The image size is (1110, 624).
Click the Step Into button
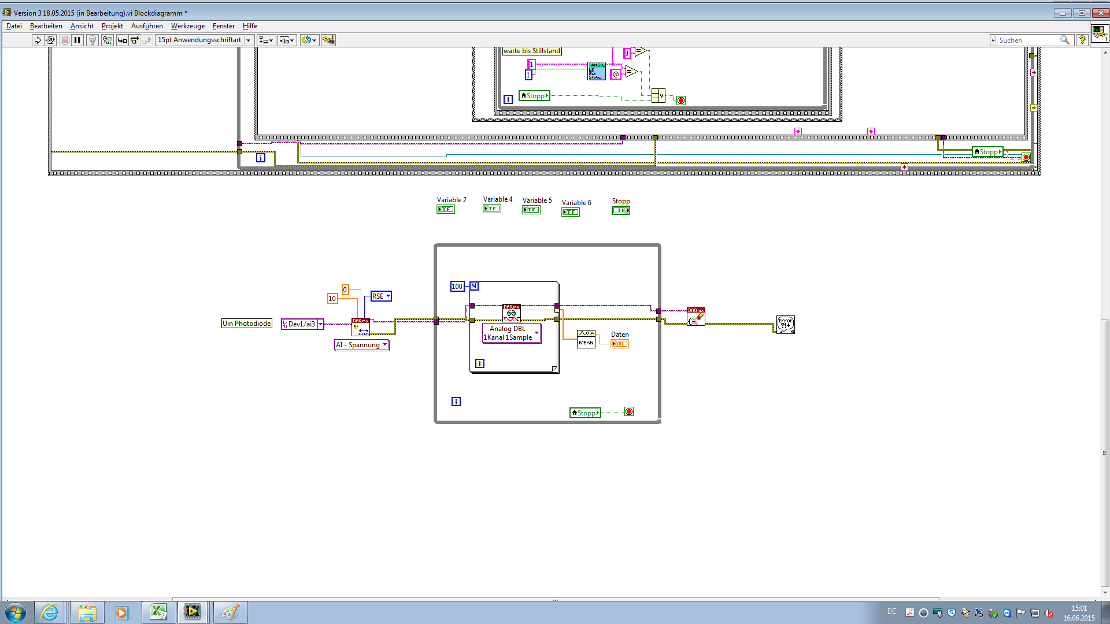[x=122, y=40]
